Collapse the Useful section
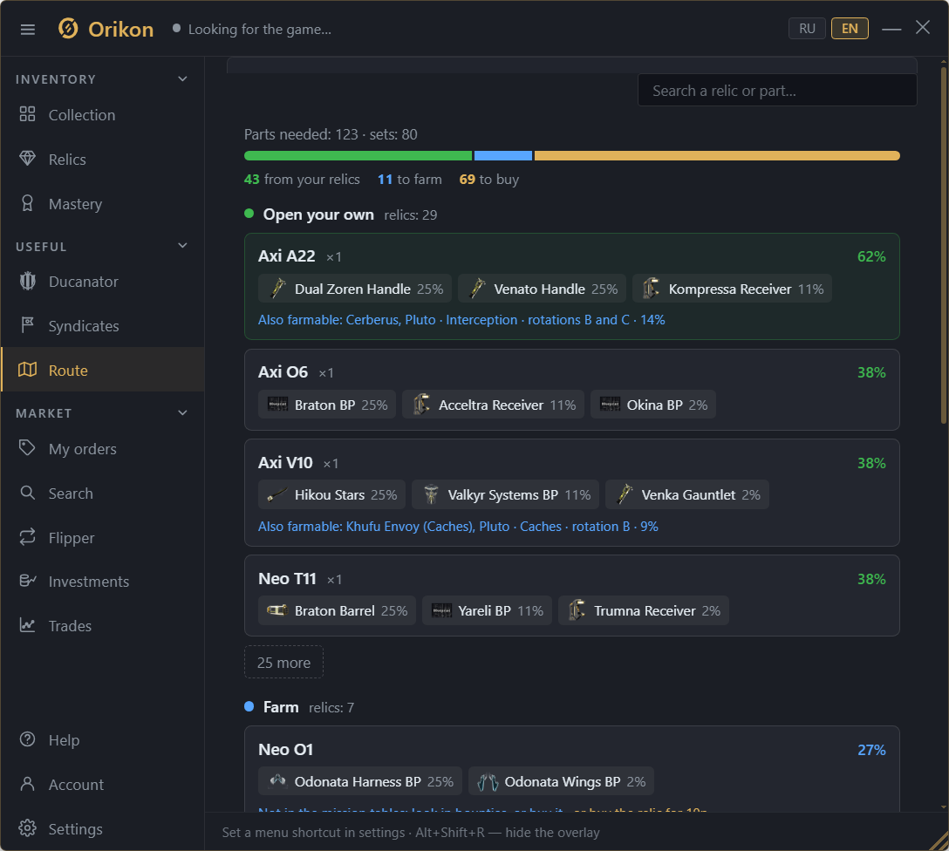The width and height of the screenshot is (949, 851). tap(182, 246)
